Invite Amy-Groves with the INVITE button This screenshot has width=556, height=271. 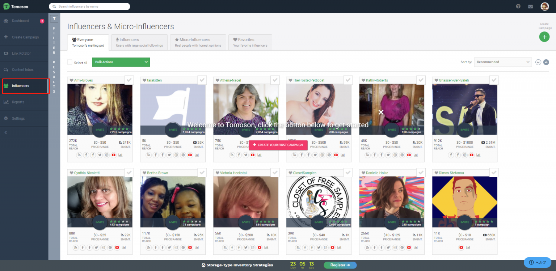coord(100,130)
